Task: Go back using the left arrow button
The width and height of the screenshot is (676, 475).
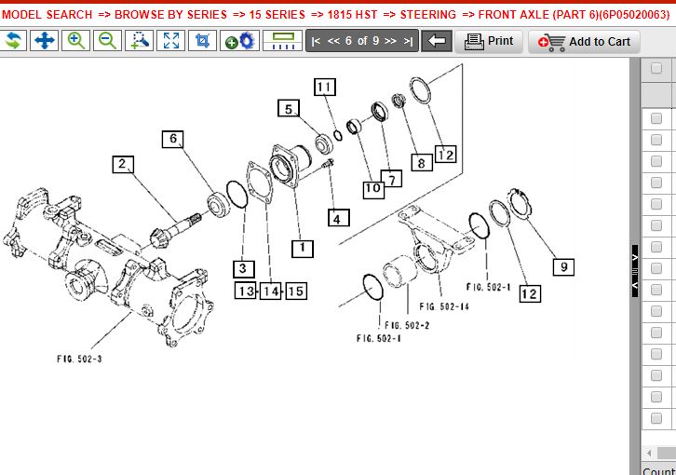Action: (436, 41)
